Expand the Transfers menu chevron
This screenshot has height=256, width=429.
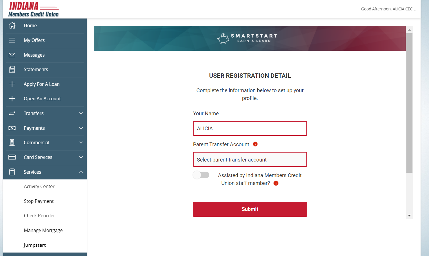pos(81,113)
